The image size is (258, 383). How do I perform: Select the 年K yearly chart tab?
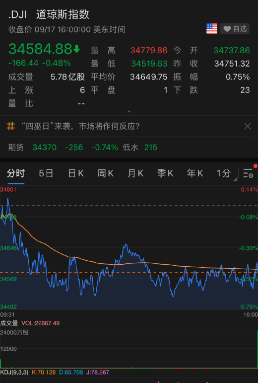195,173
